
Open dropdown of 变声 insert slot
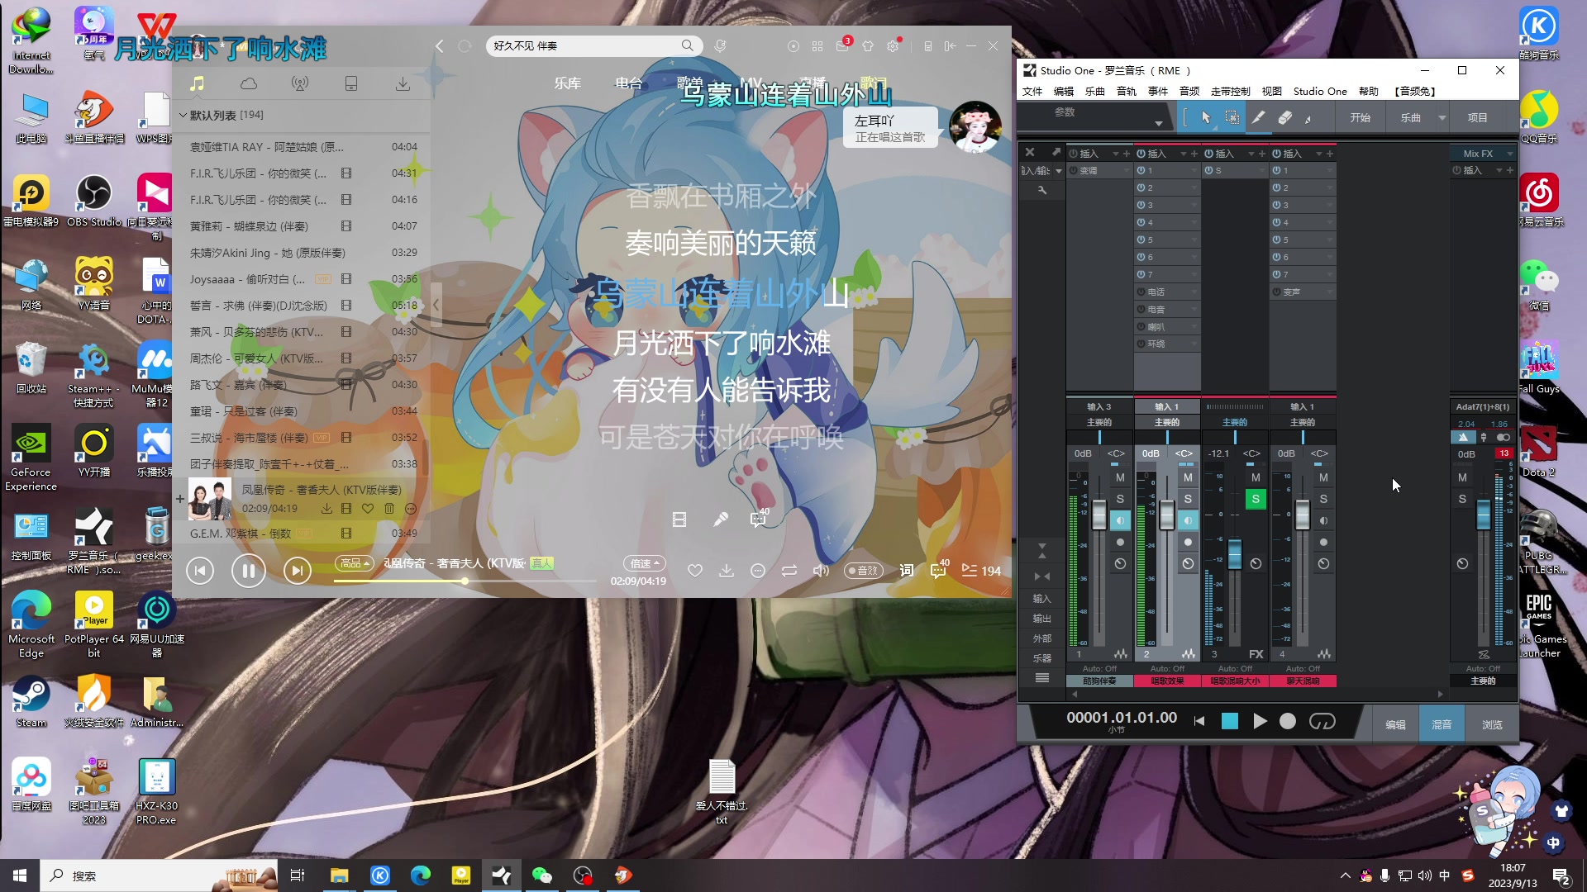click(x=1329, y=292)
